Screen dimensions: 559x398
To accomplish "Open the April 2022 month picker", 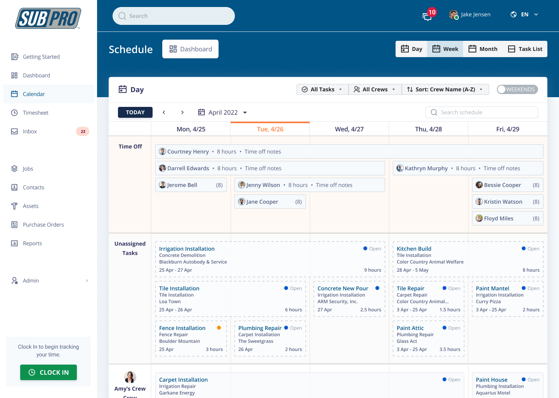I will [223, 112].
